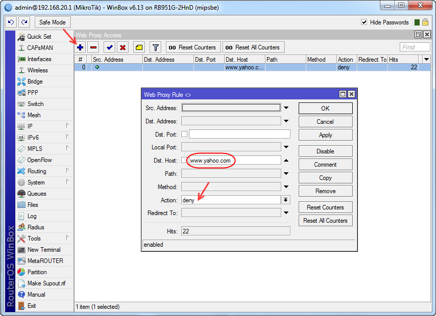Toggle the Dst. Port invert checkbox
This screenshot has height=316, width=436.
184,134
